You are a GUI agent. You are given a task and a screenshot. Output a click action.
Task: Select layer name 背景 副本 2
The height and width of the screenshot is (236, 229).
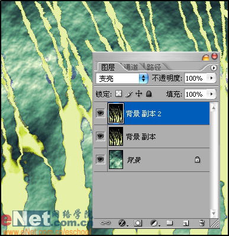point(144,114)
